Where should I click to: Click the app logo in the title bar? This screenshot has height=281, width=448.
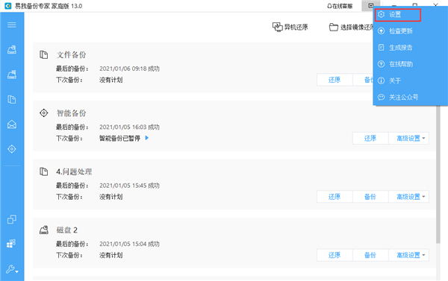[x=7, y=6]
